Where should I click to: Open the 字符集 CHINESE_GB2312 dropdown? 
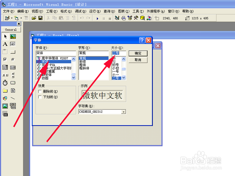(123, 112)
